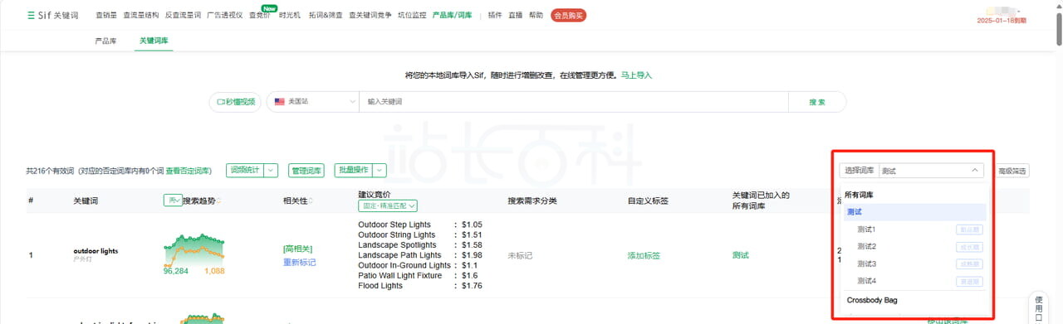Select 所有词库 in the list
This screenshot has height=324, width=1063.
pos(859,195)
